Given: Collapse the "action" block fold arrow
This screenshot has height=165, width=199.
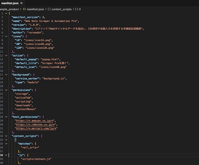Looking at the screenshot, I should pyautogui.click(x=6, y=56).
